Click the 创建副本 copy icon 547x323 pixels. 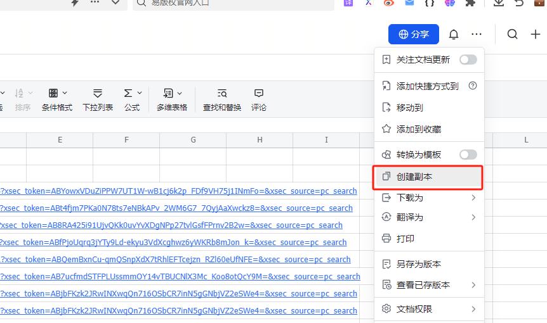click(386, 176)
